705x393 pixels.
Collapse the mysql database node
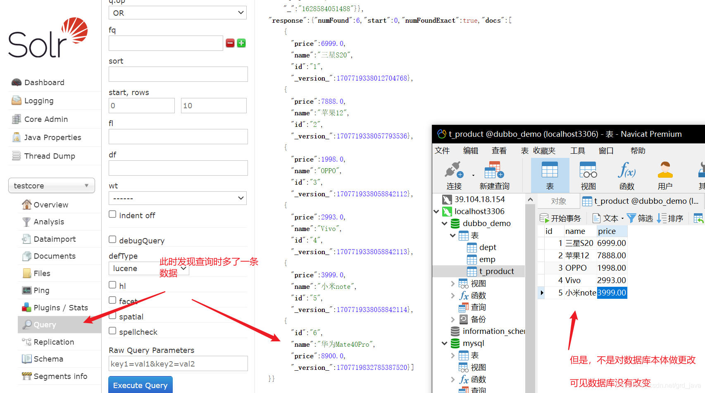[445, 343]
